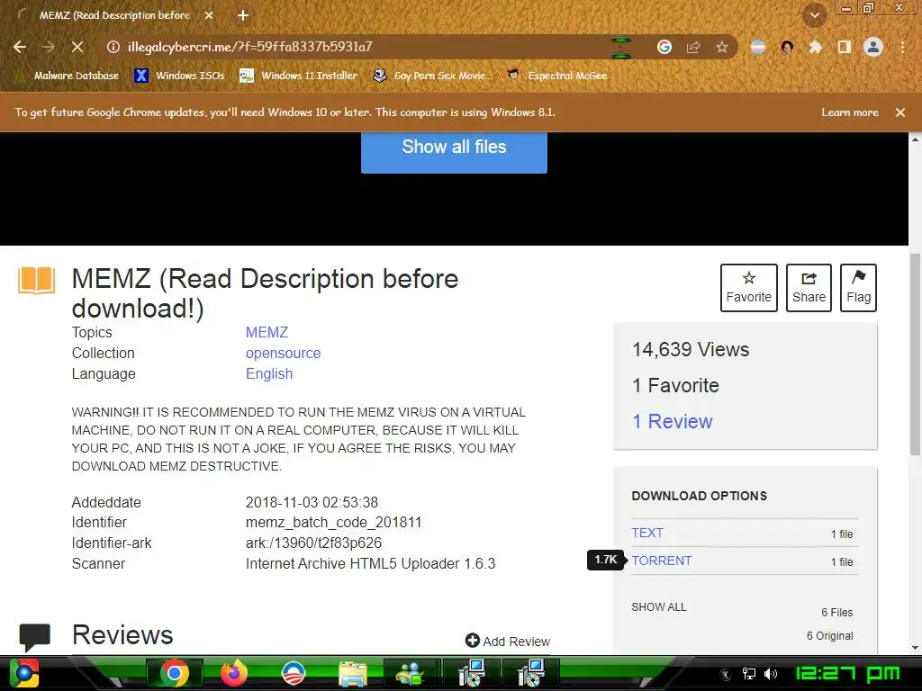Open the Windows ISOs bookmark
The image size is (922, 691).
[x=179, y=76]
